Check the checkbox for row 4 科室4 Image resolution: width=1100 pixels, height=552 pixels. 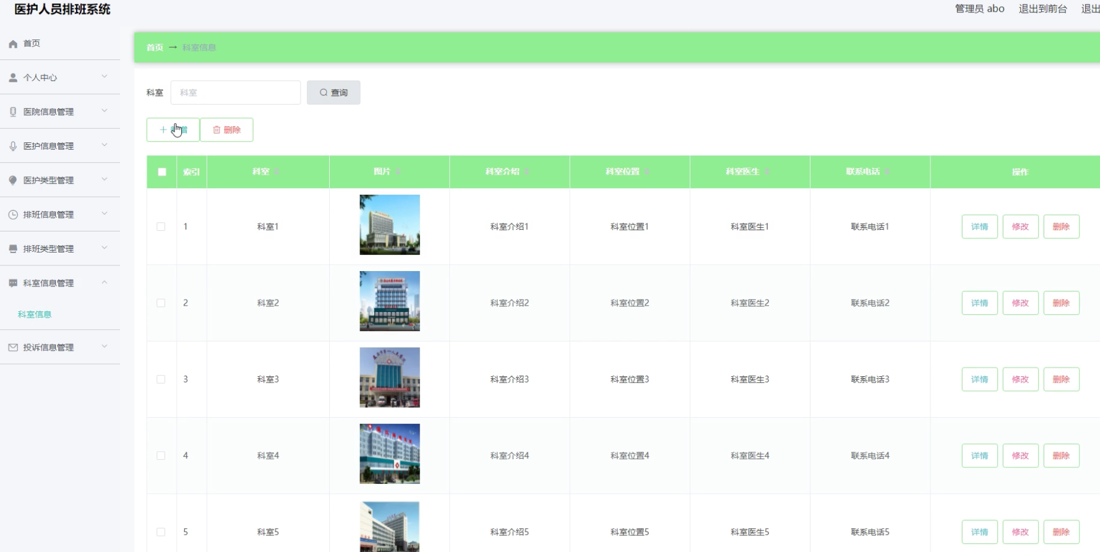pos(161,455)
